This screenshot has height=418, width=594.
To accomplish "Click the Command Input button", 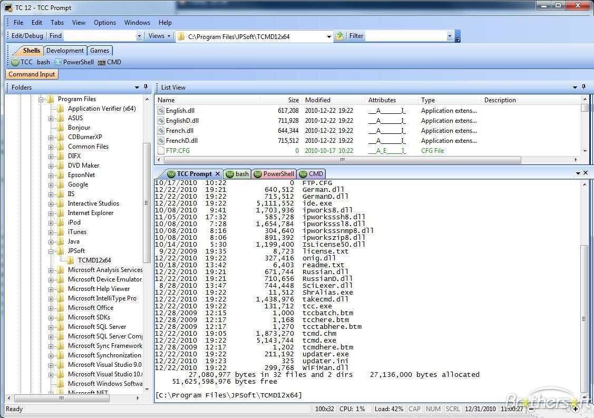I will point(32,74).
